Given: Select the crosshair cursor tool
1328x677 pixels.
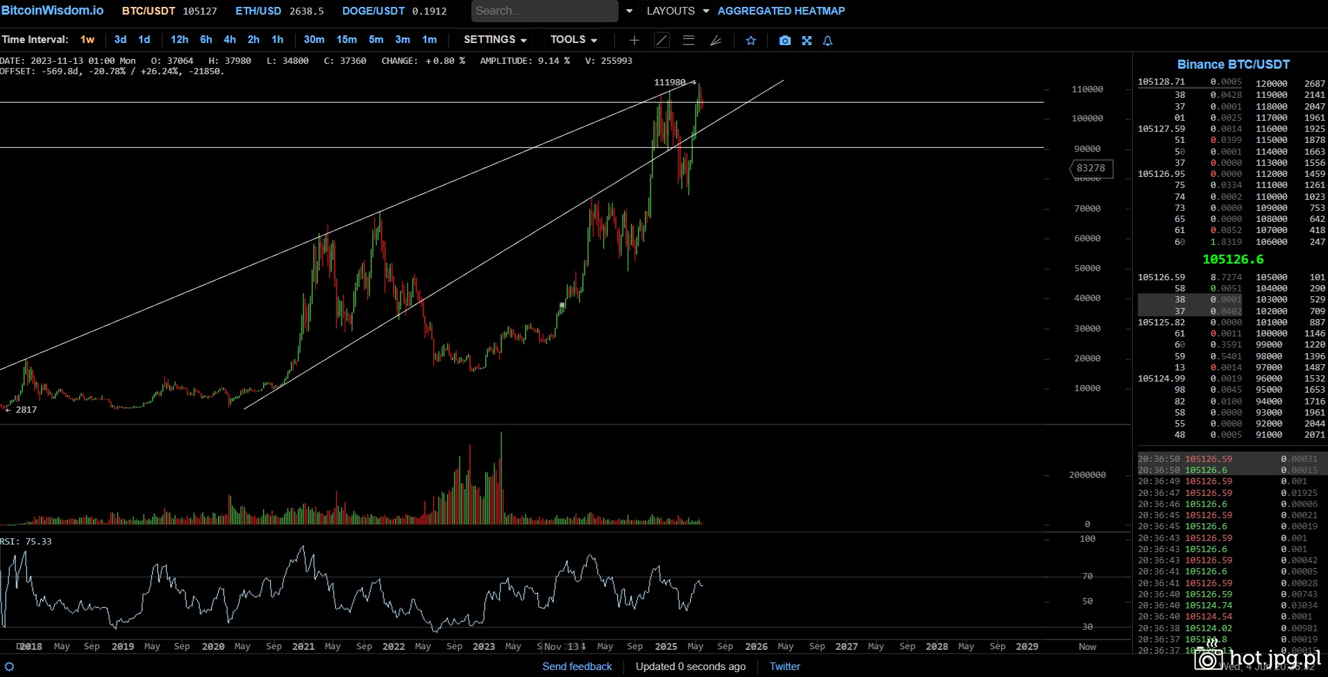Looking at the screenshot, I should 634,40.
